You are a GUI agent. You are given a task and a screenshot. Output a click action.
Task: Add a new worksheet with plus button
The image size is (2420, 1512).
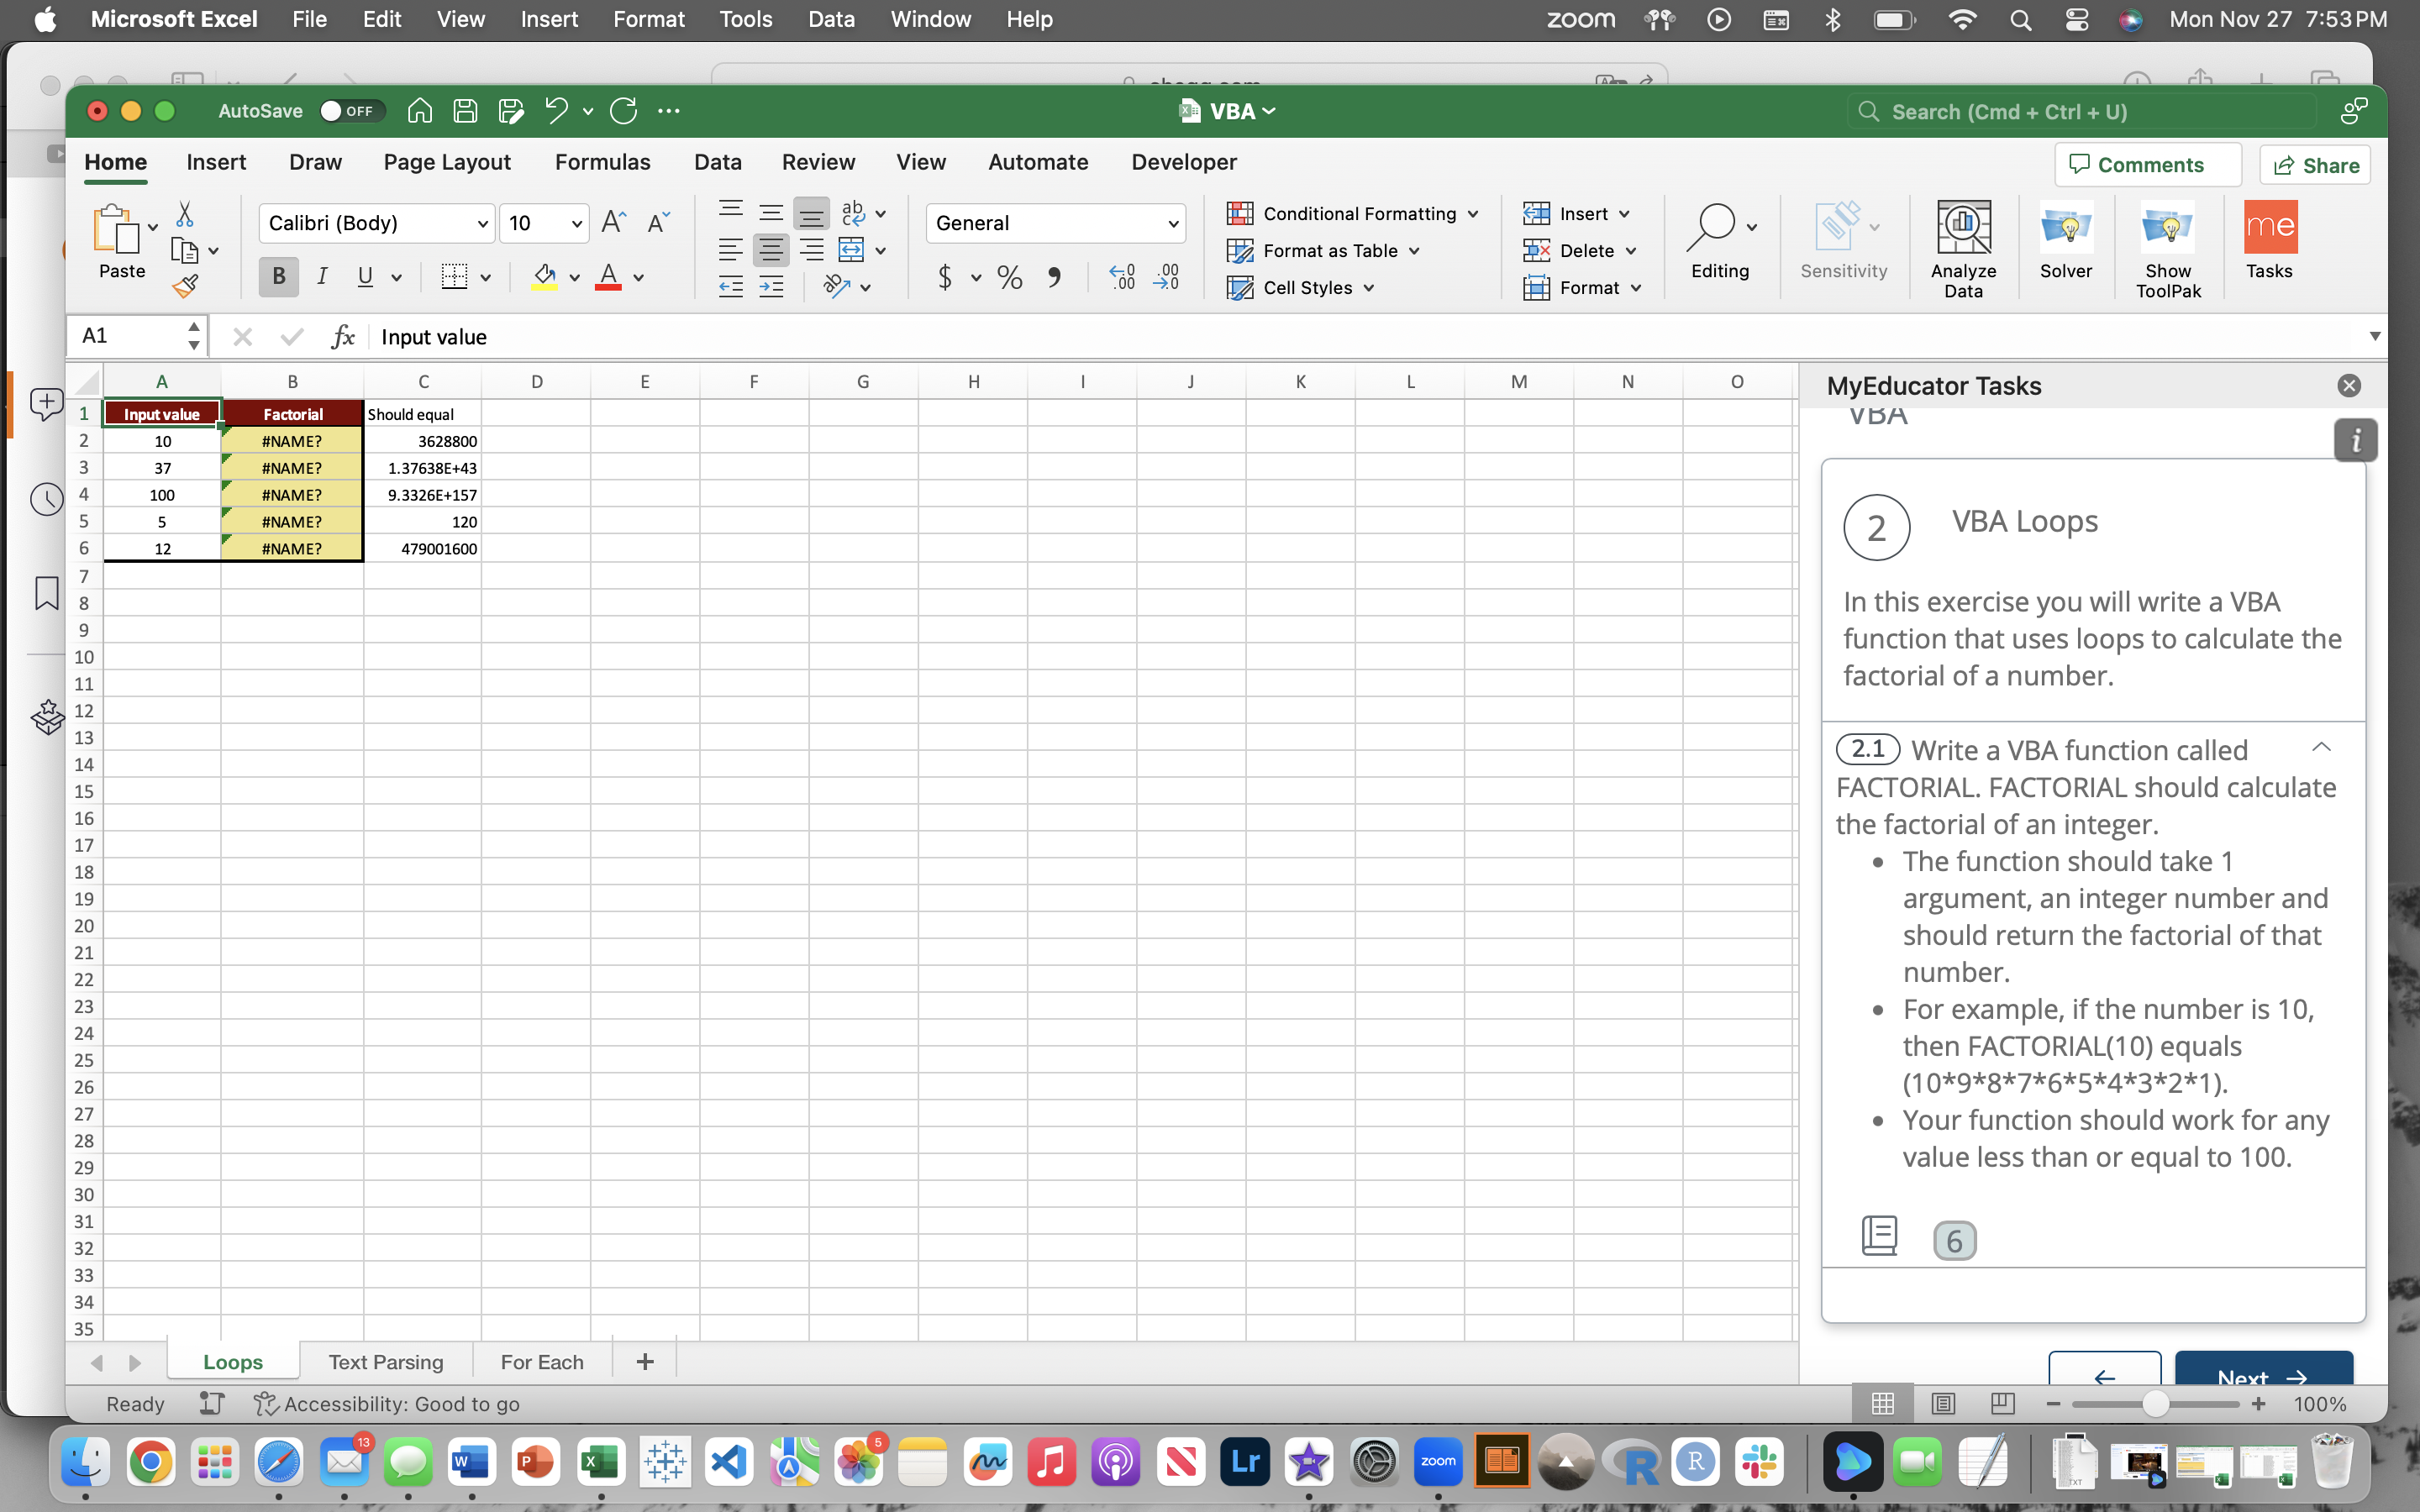click(x=645, y=1361)
